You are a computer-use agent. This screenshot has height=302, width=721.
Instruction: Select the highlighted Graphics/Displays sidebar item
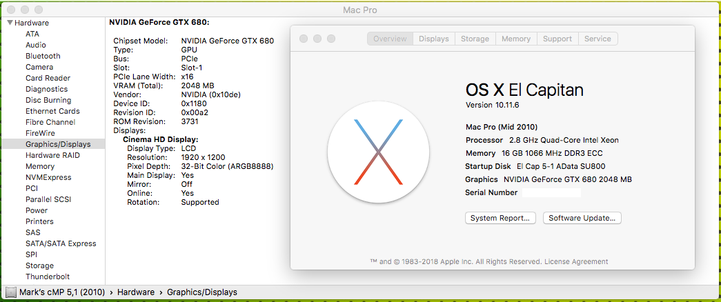(52, 144)
